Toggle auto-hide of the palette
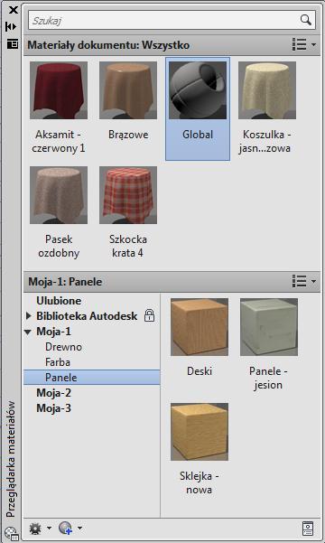 12,27
